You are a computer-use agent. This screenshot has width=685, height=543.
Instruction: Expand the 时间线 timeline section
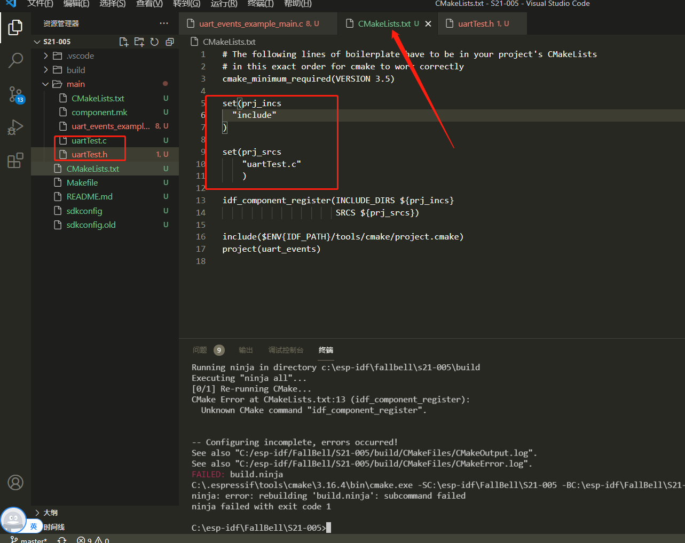pos(54,527)
